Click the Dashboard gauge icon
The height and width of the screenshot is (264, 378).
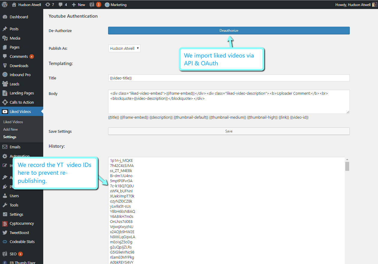click(5, 17)
